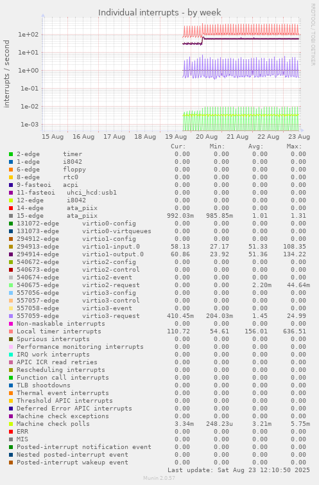Screen dimensions: 319x485
Task: Select the graph title 'Individual interrupts - by week'
Action: (159, 13)
